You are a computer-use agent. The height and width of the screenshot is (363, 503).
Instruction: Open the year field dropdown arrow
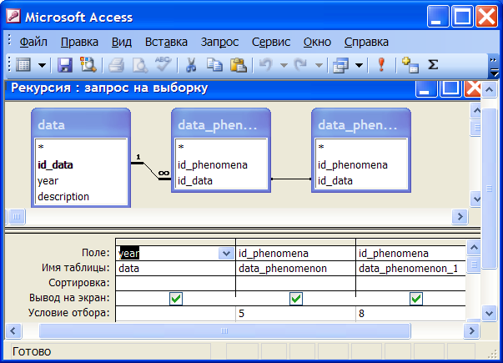click(226, 253)
